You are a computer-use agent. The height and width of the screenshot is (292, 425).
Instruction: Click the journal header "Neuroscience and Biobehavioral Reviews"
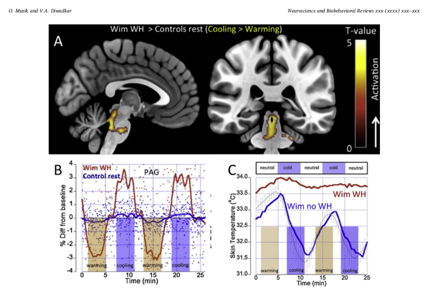(331, 11)
